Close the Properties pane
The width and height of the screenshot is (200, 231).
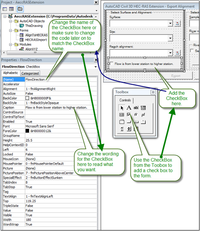point(96,60)
